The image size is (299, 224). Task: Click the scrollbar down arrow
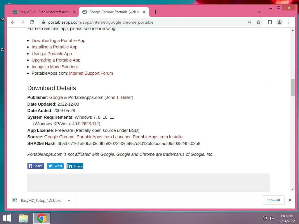point(293,189)
